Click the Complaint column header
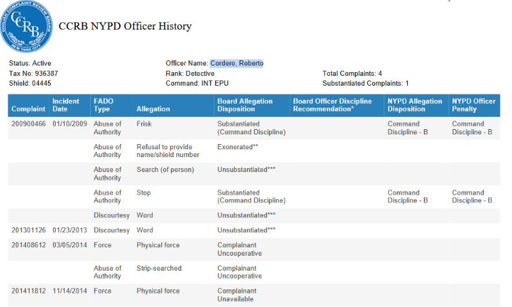The height and width of the screenshot is (307, 512). 29,109
